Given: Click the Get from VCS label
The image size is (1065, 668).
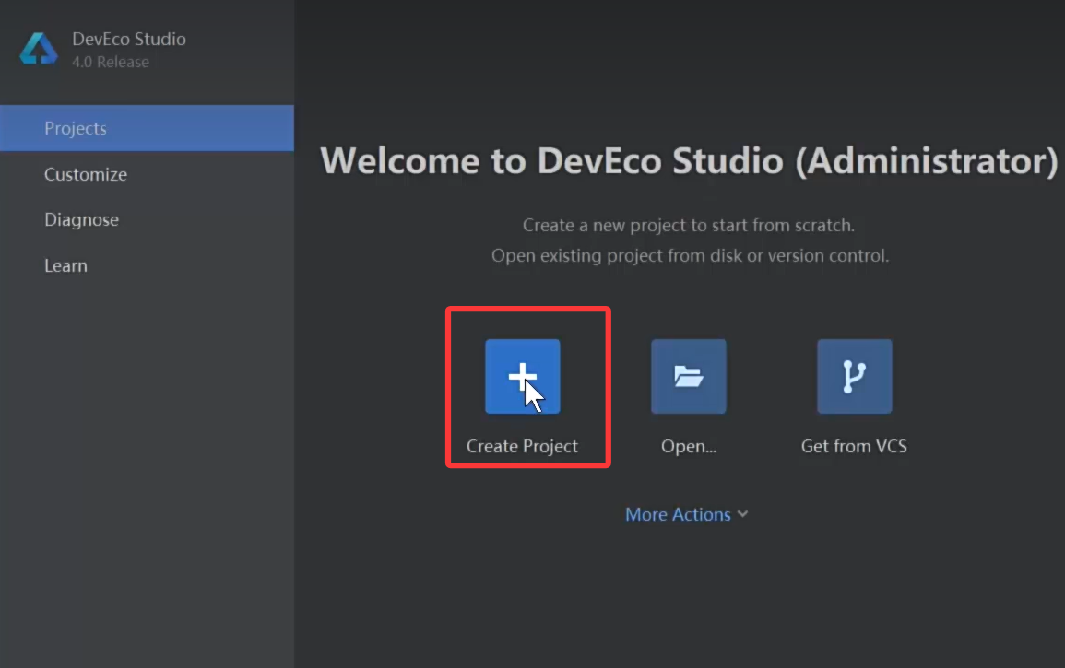Looking at the screenshot, I should [855, 446].
